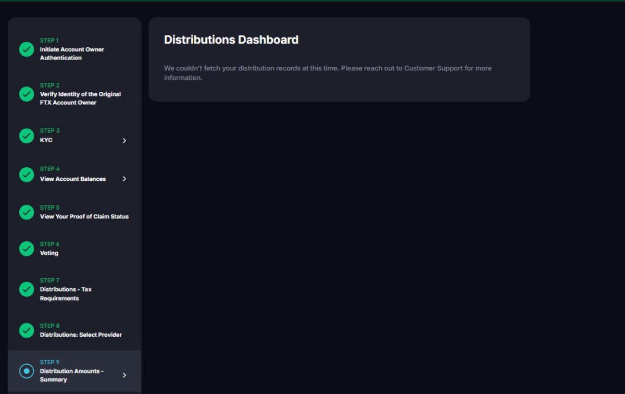Open the View Account Balances step
625x394 pixels.
73,179
